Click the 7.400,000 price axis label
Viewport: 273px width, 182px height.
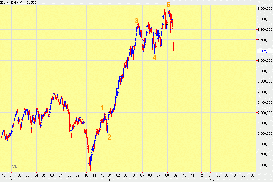265,102
